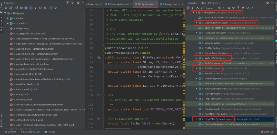The image size is (277, 135).
Task: Open the Sequence Diagram tool window
Action: [x=30, y=132]
